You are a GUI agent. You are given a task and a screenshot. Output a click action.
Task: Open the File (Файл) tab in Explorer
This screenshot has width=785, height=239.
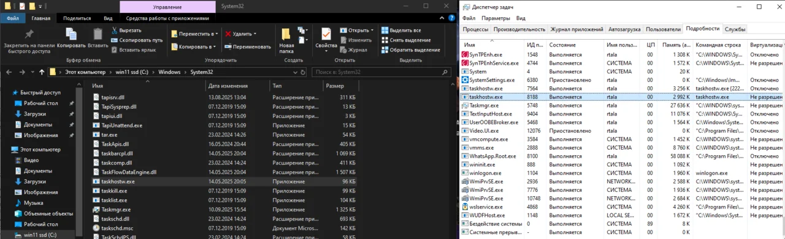(x=12, y=18)
